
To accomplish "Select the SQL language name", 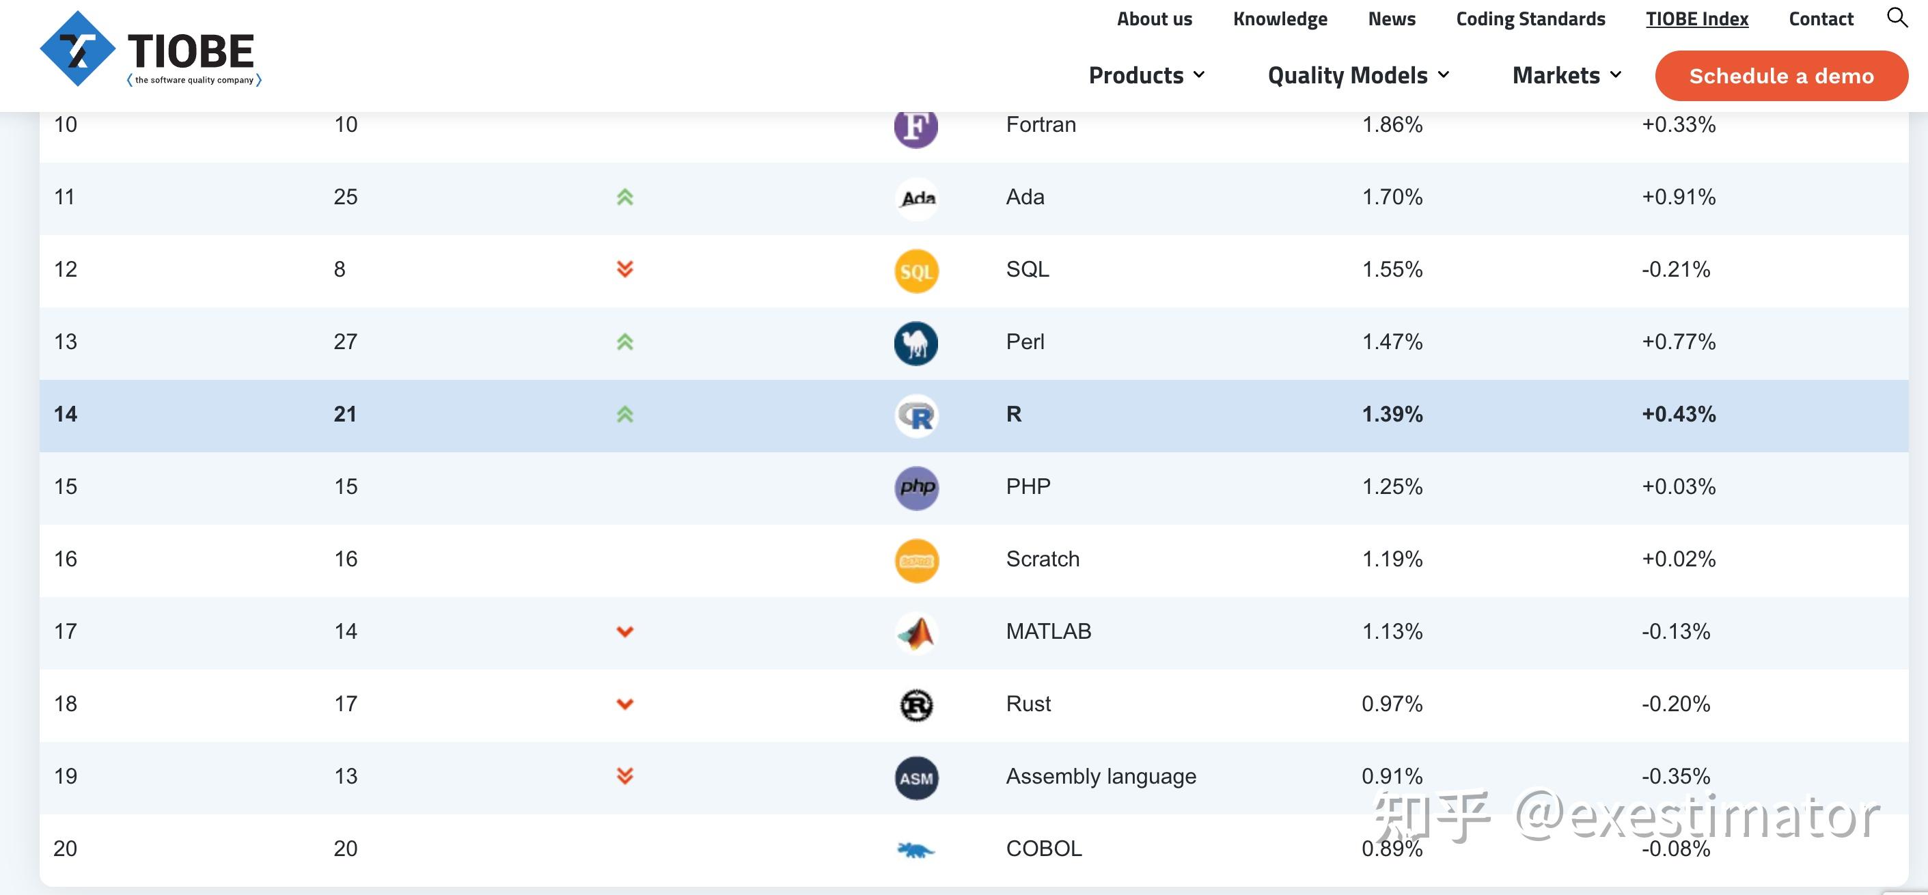I will click(1028, 268).
